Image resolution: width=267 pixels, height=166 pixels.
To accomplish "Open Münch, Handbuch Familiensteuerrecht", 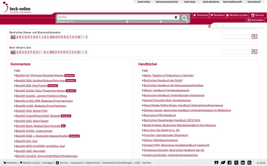I will [x=166, y=90].
